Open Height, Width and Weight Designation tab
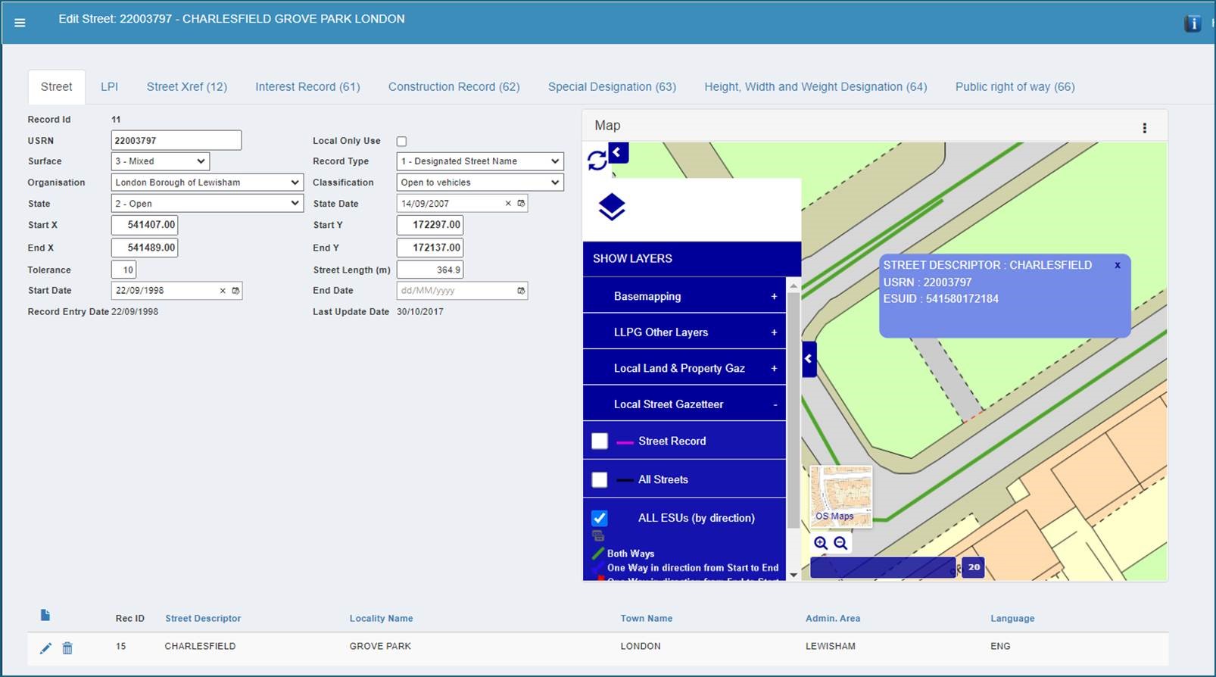 815,87
